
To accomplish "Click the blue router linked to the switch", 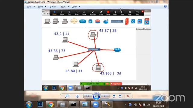I will pos(117,50).
